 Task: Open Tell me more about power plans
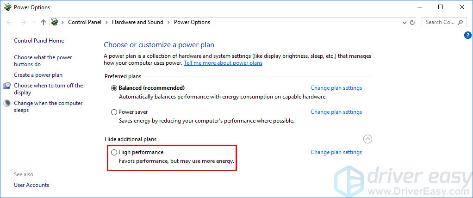[x=223, y=63]
